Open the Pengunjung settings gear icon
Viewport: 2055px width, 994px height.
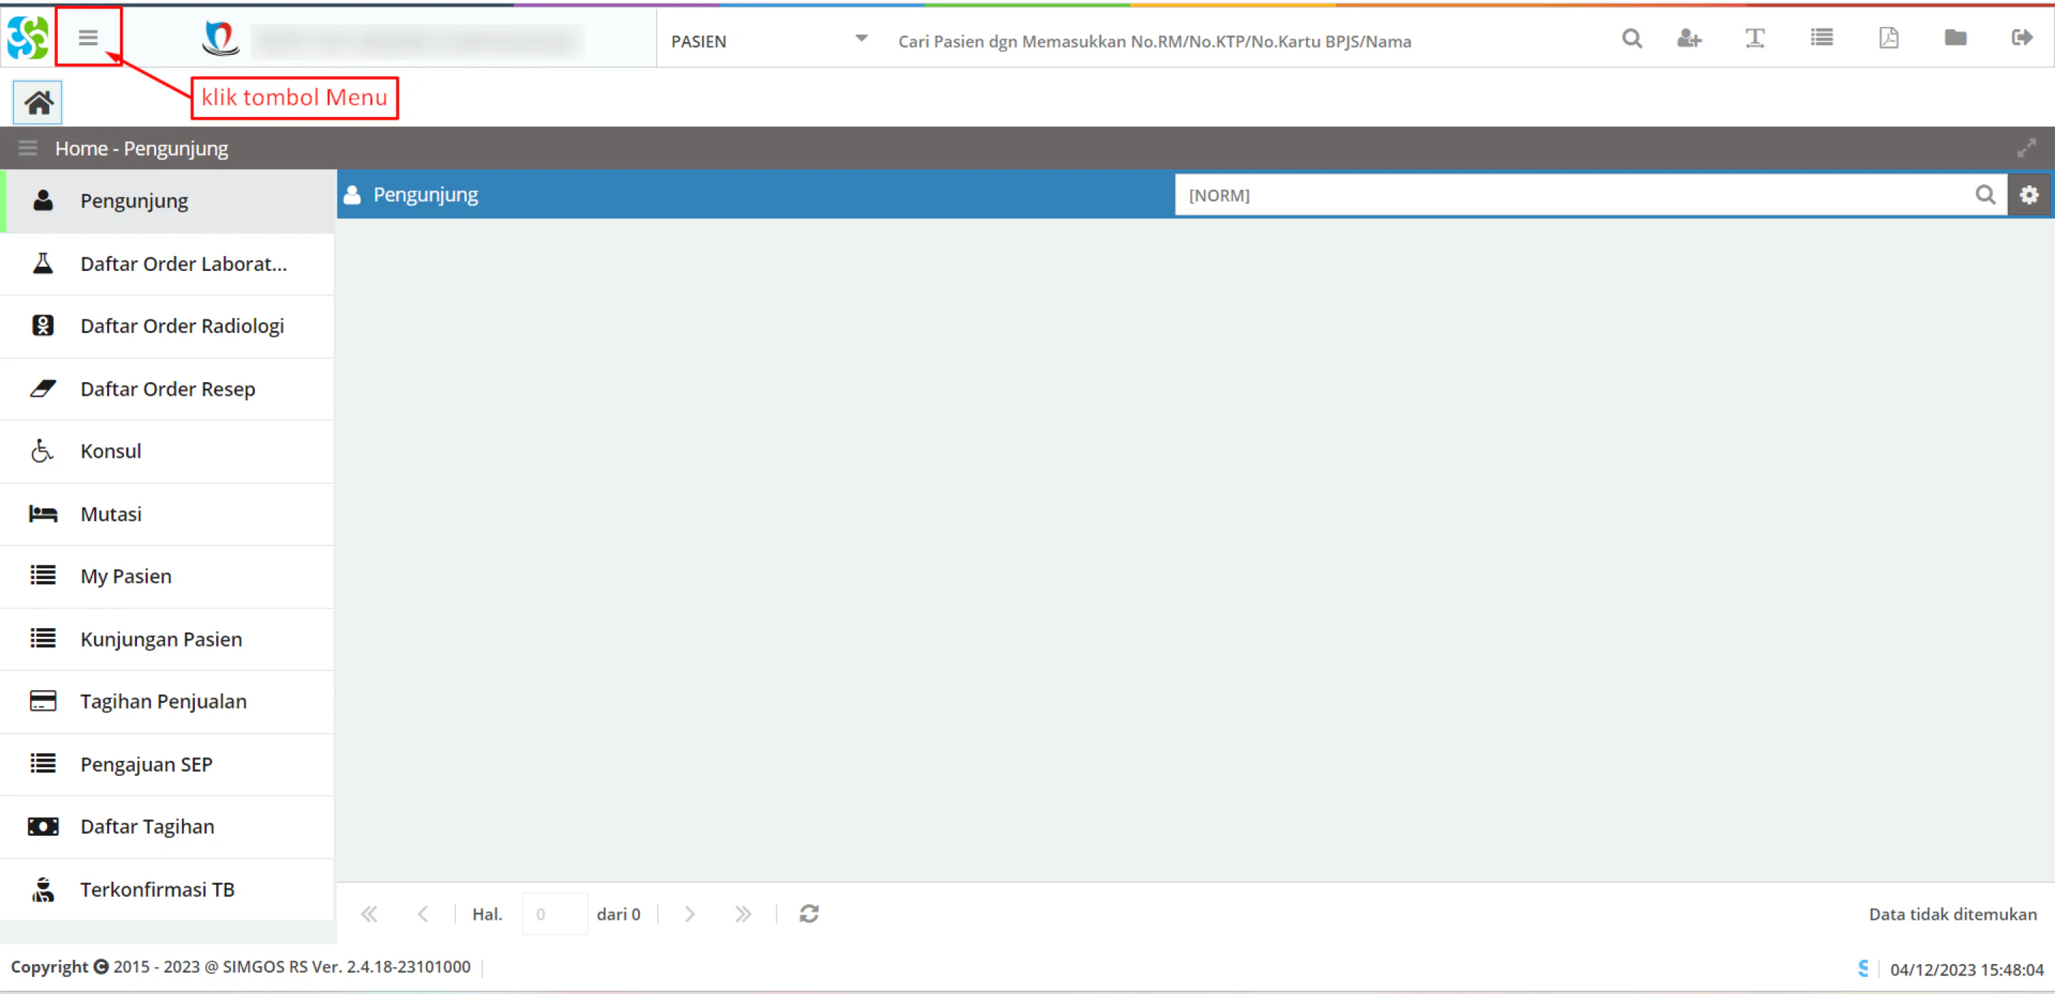click(2029, 195)
